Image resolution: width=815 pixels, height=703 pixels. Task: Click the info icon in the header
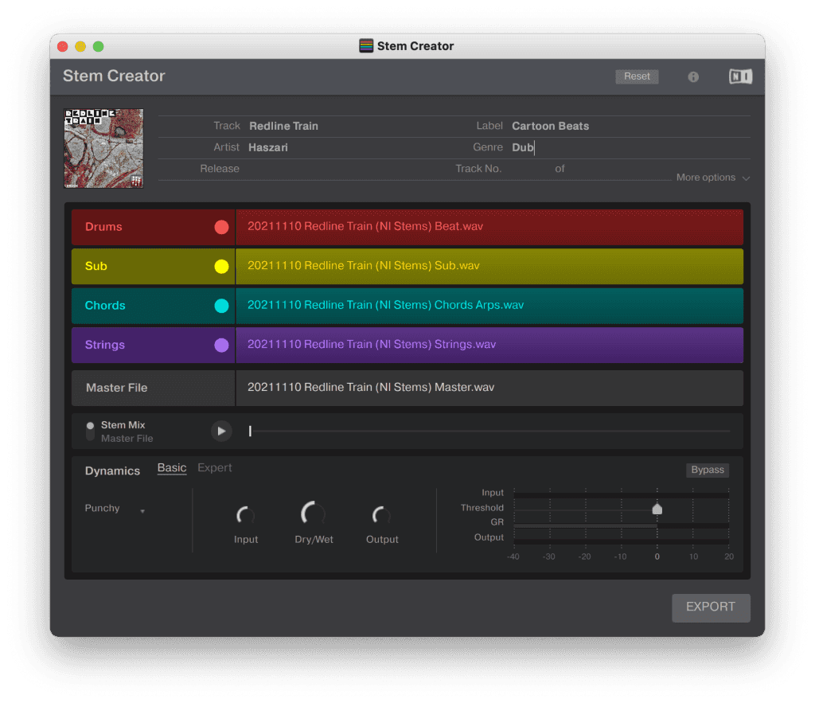click(x=693, y=77)
